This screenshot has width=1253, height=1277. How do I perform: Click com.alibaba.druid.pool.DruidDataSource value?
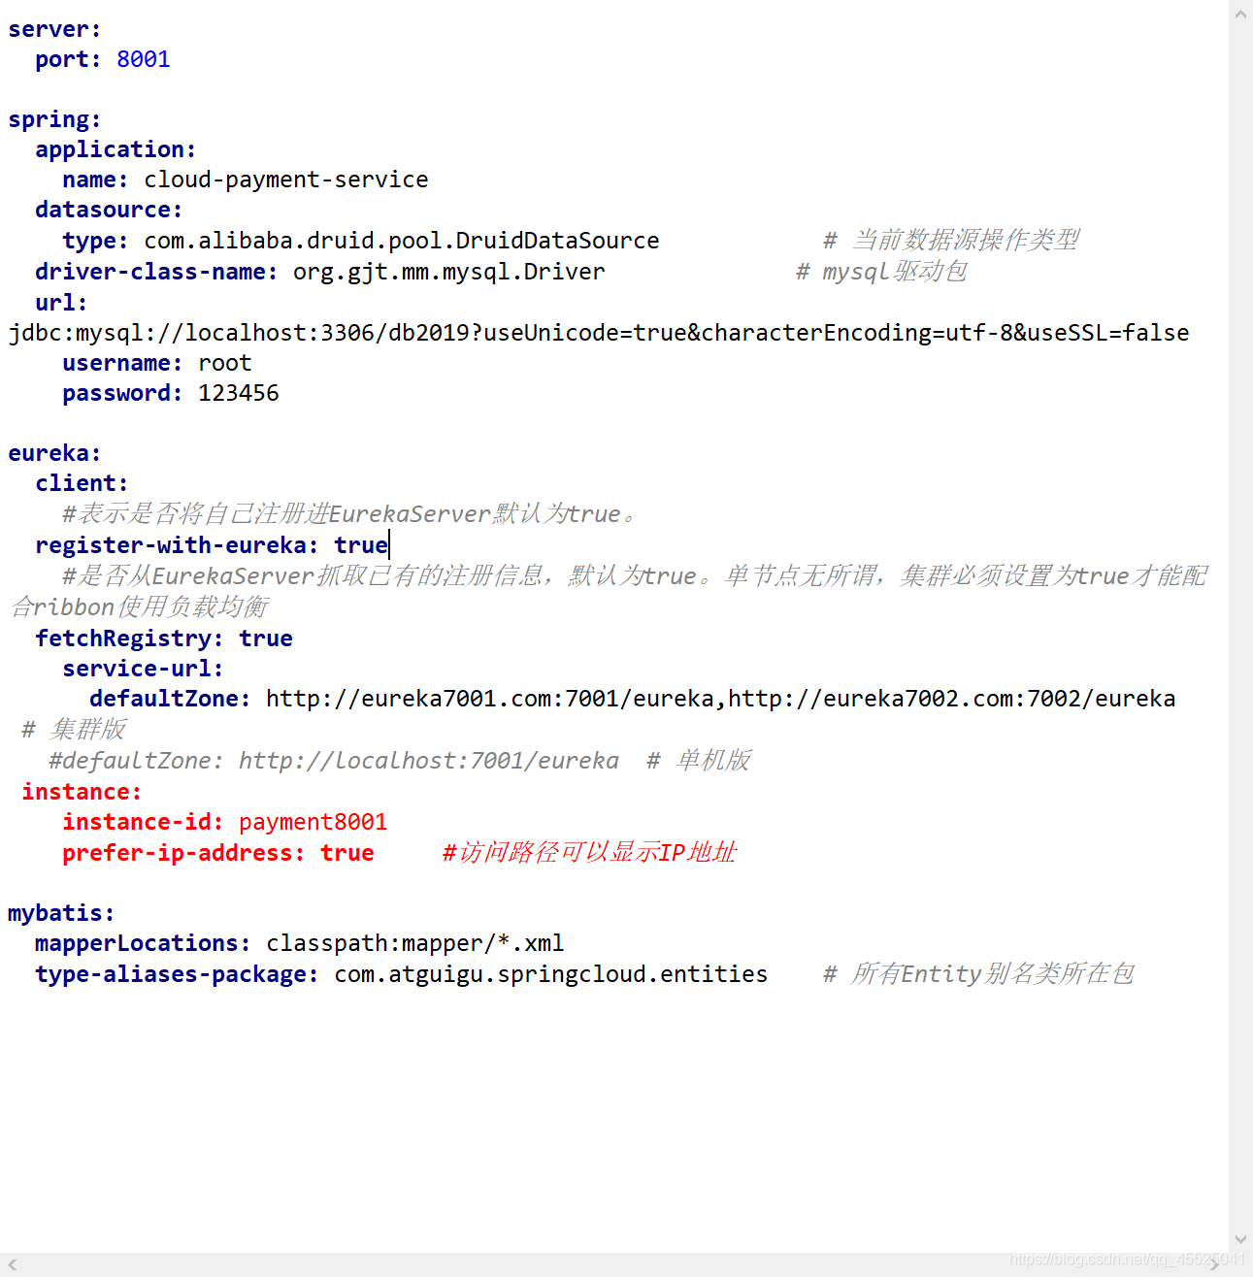402,241
